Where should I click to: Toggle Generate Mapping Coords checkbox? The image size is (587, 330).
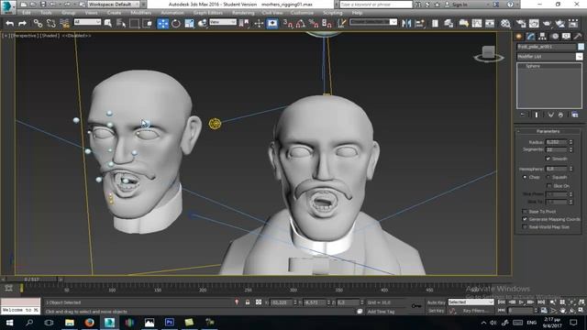525,219
